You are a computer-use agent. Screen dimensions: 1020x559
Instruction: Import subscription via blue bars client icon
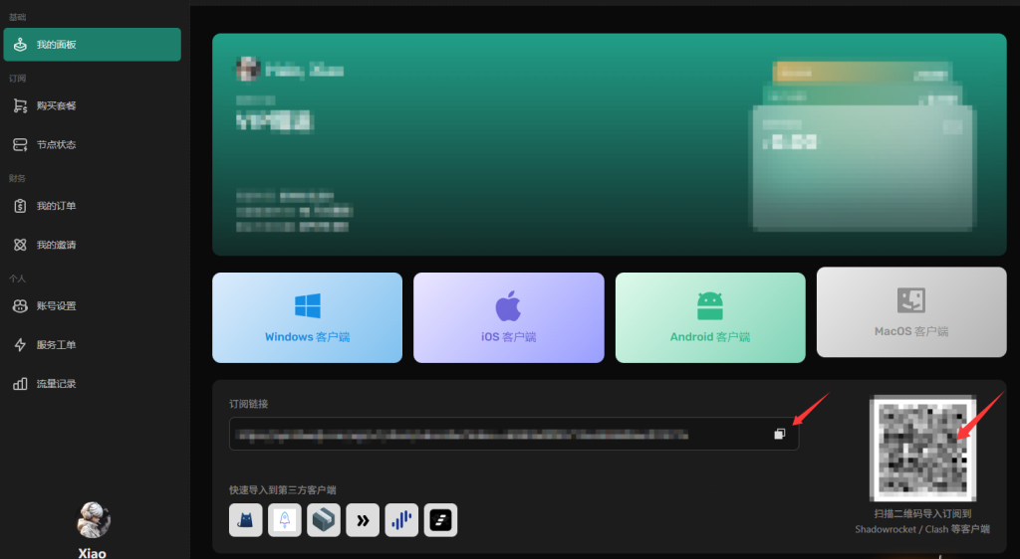click(402, 520)
